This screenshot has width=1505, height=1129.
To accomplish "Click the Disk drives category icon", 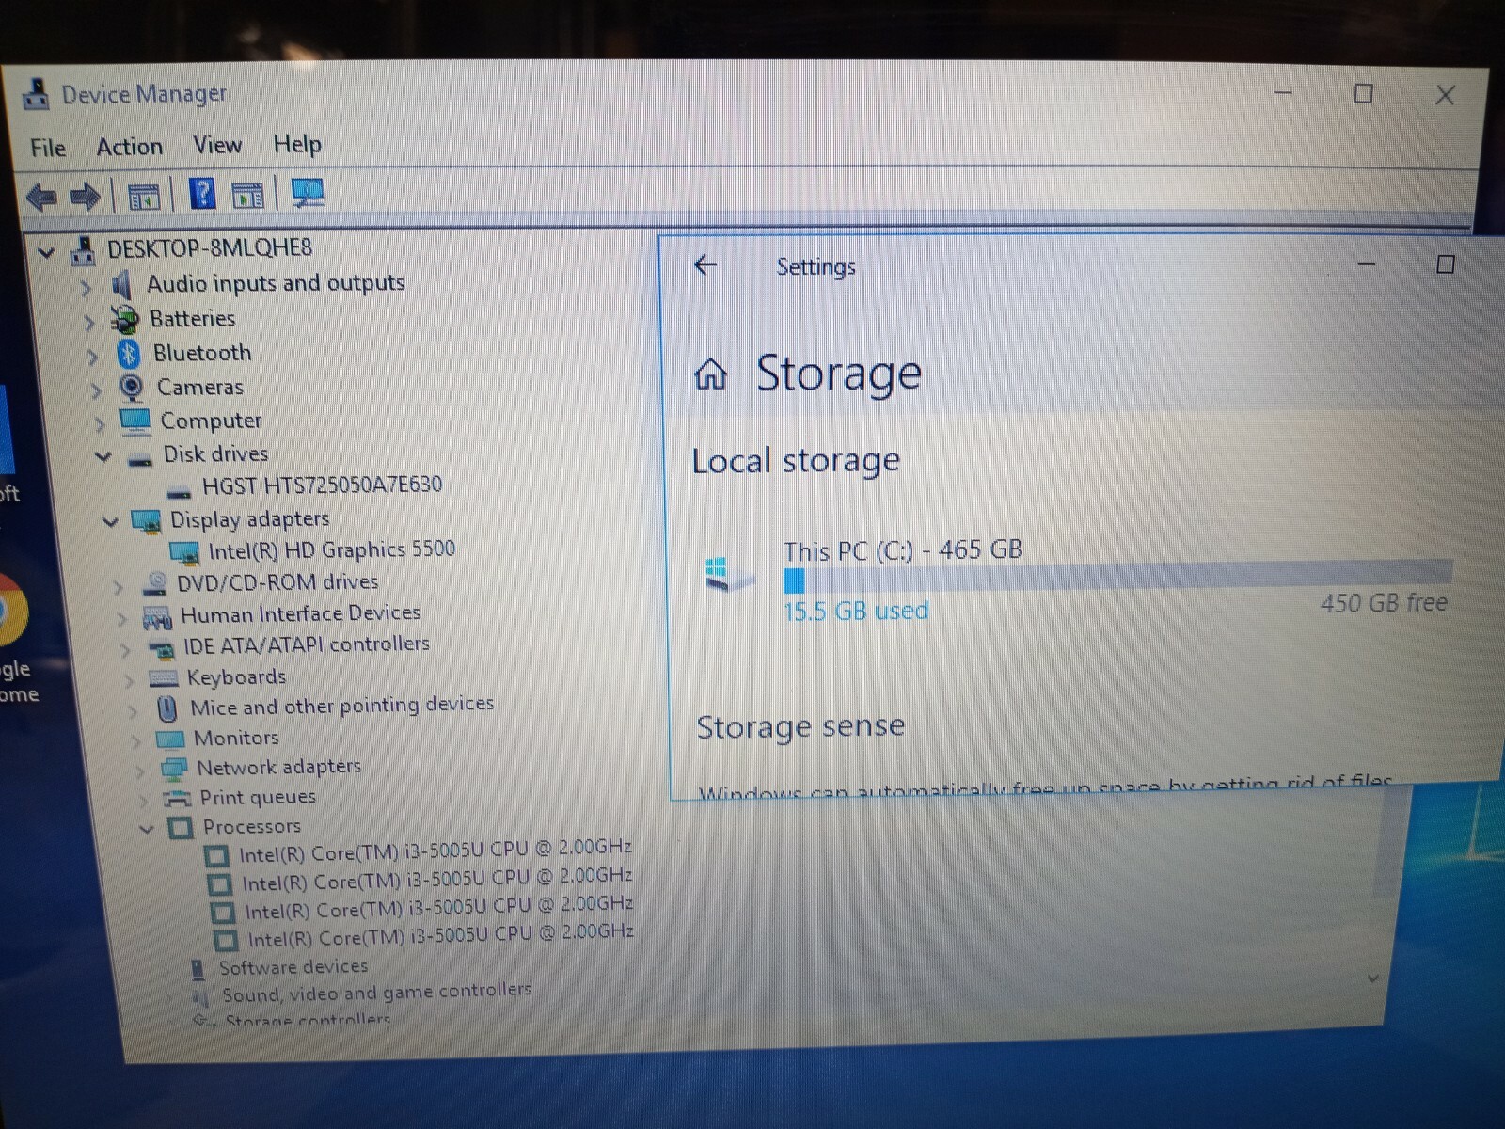I will click(140, 459).
